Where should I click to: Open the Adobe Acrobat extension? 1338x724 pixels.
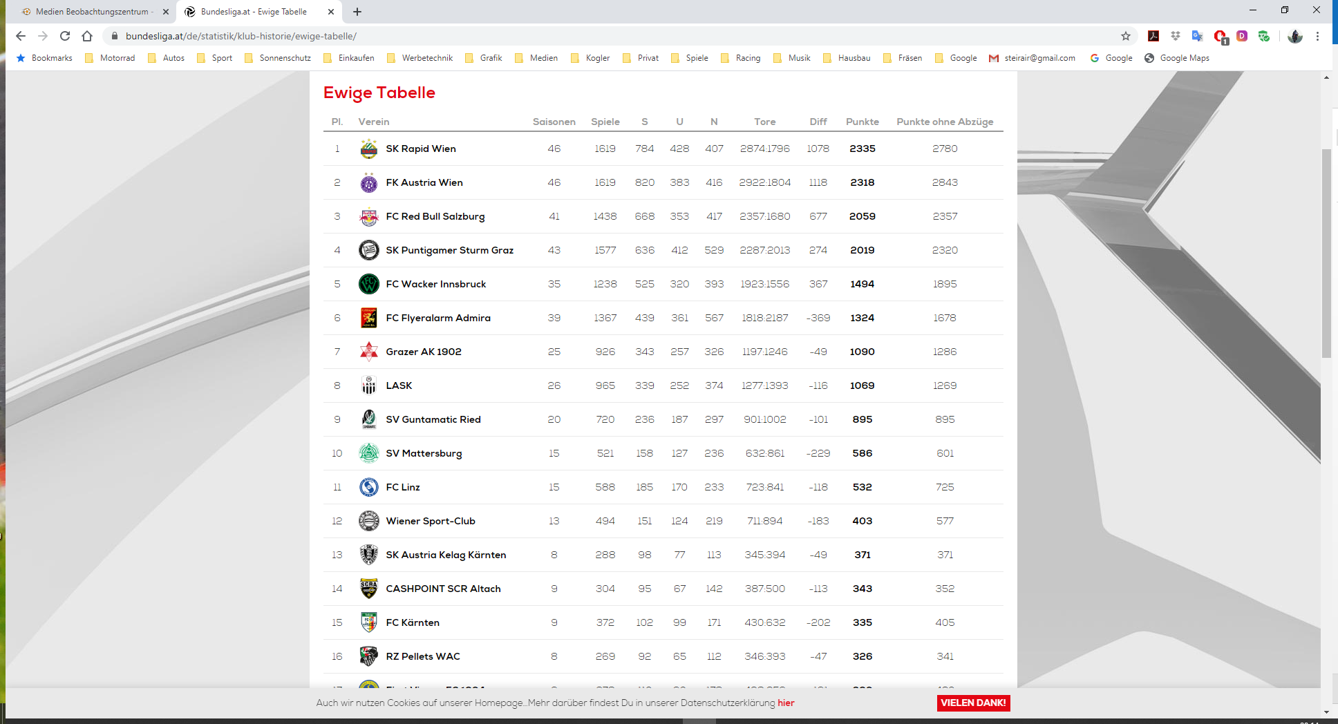tap(1153, 36)
